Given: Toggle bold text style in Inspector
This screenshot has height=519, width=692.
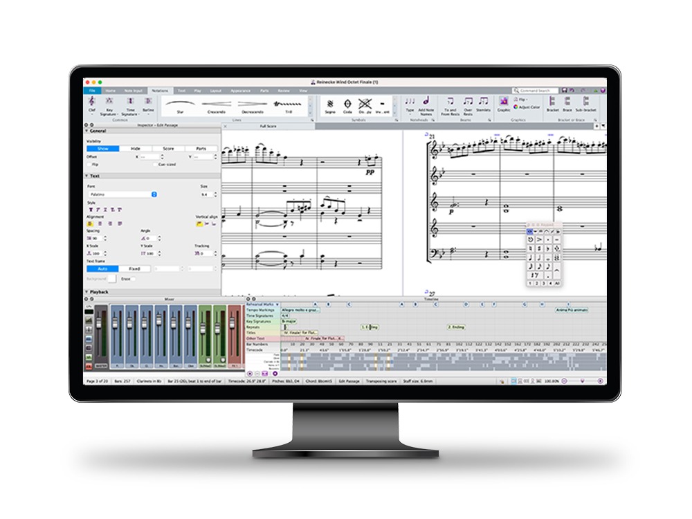Looking at the screenshot, I should click(89, 209).
